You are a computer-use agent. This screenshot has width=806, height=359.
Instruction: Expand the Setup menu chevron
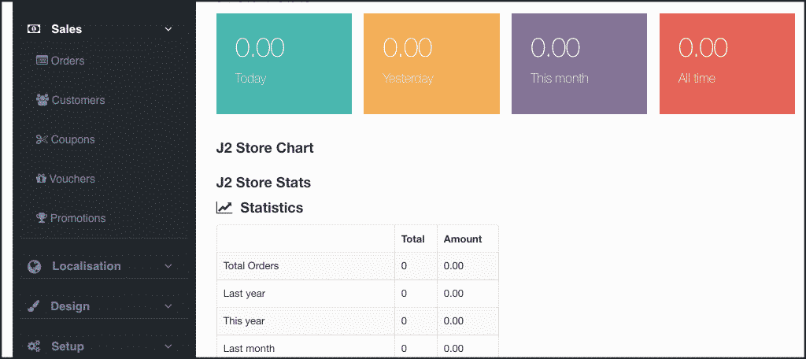point(168,346)
